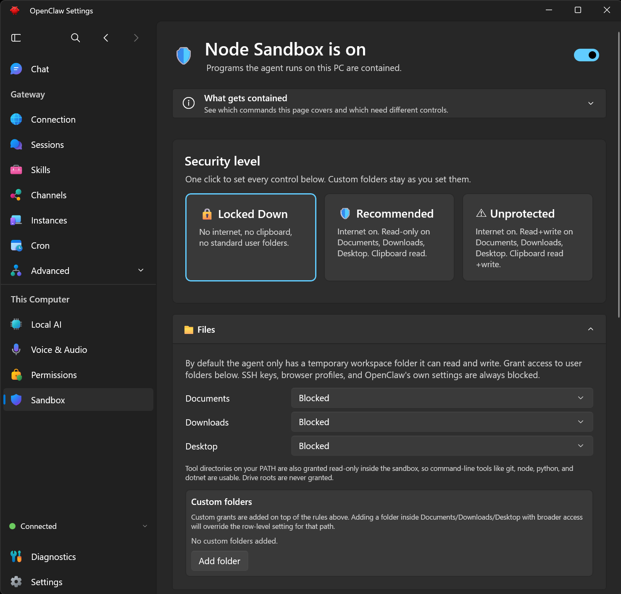621x594 pixels.
Task: Toggle the navigation pane collapse icon
Action: 16,38
